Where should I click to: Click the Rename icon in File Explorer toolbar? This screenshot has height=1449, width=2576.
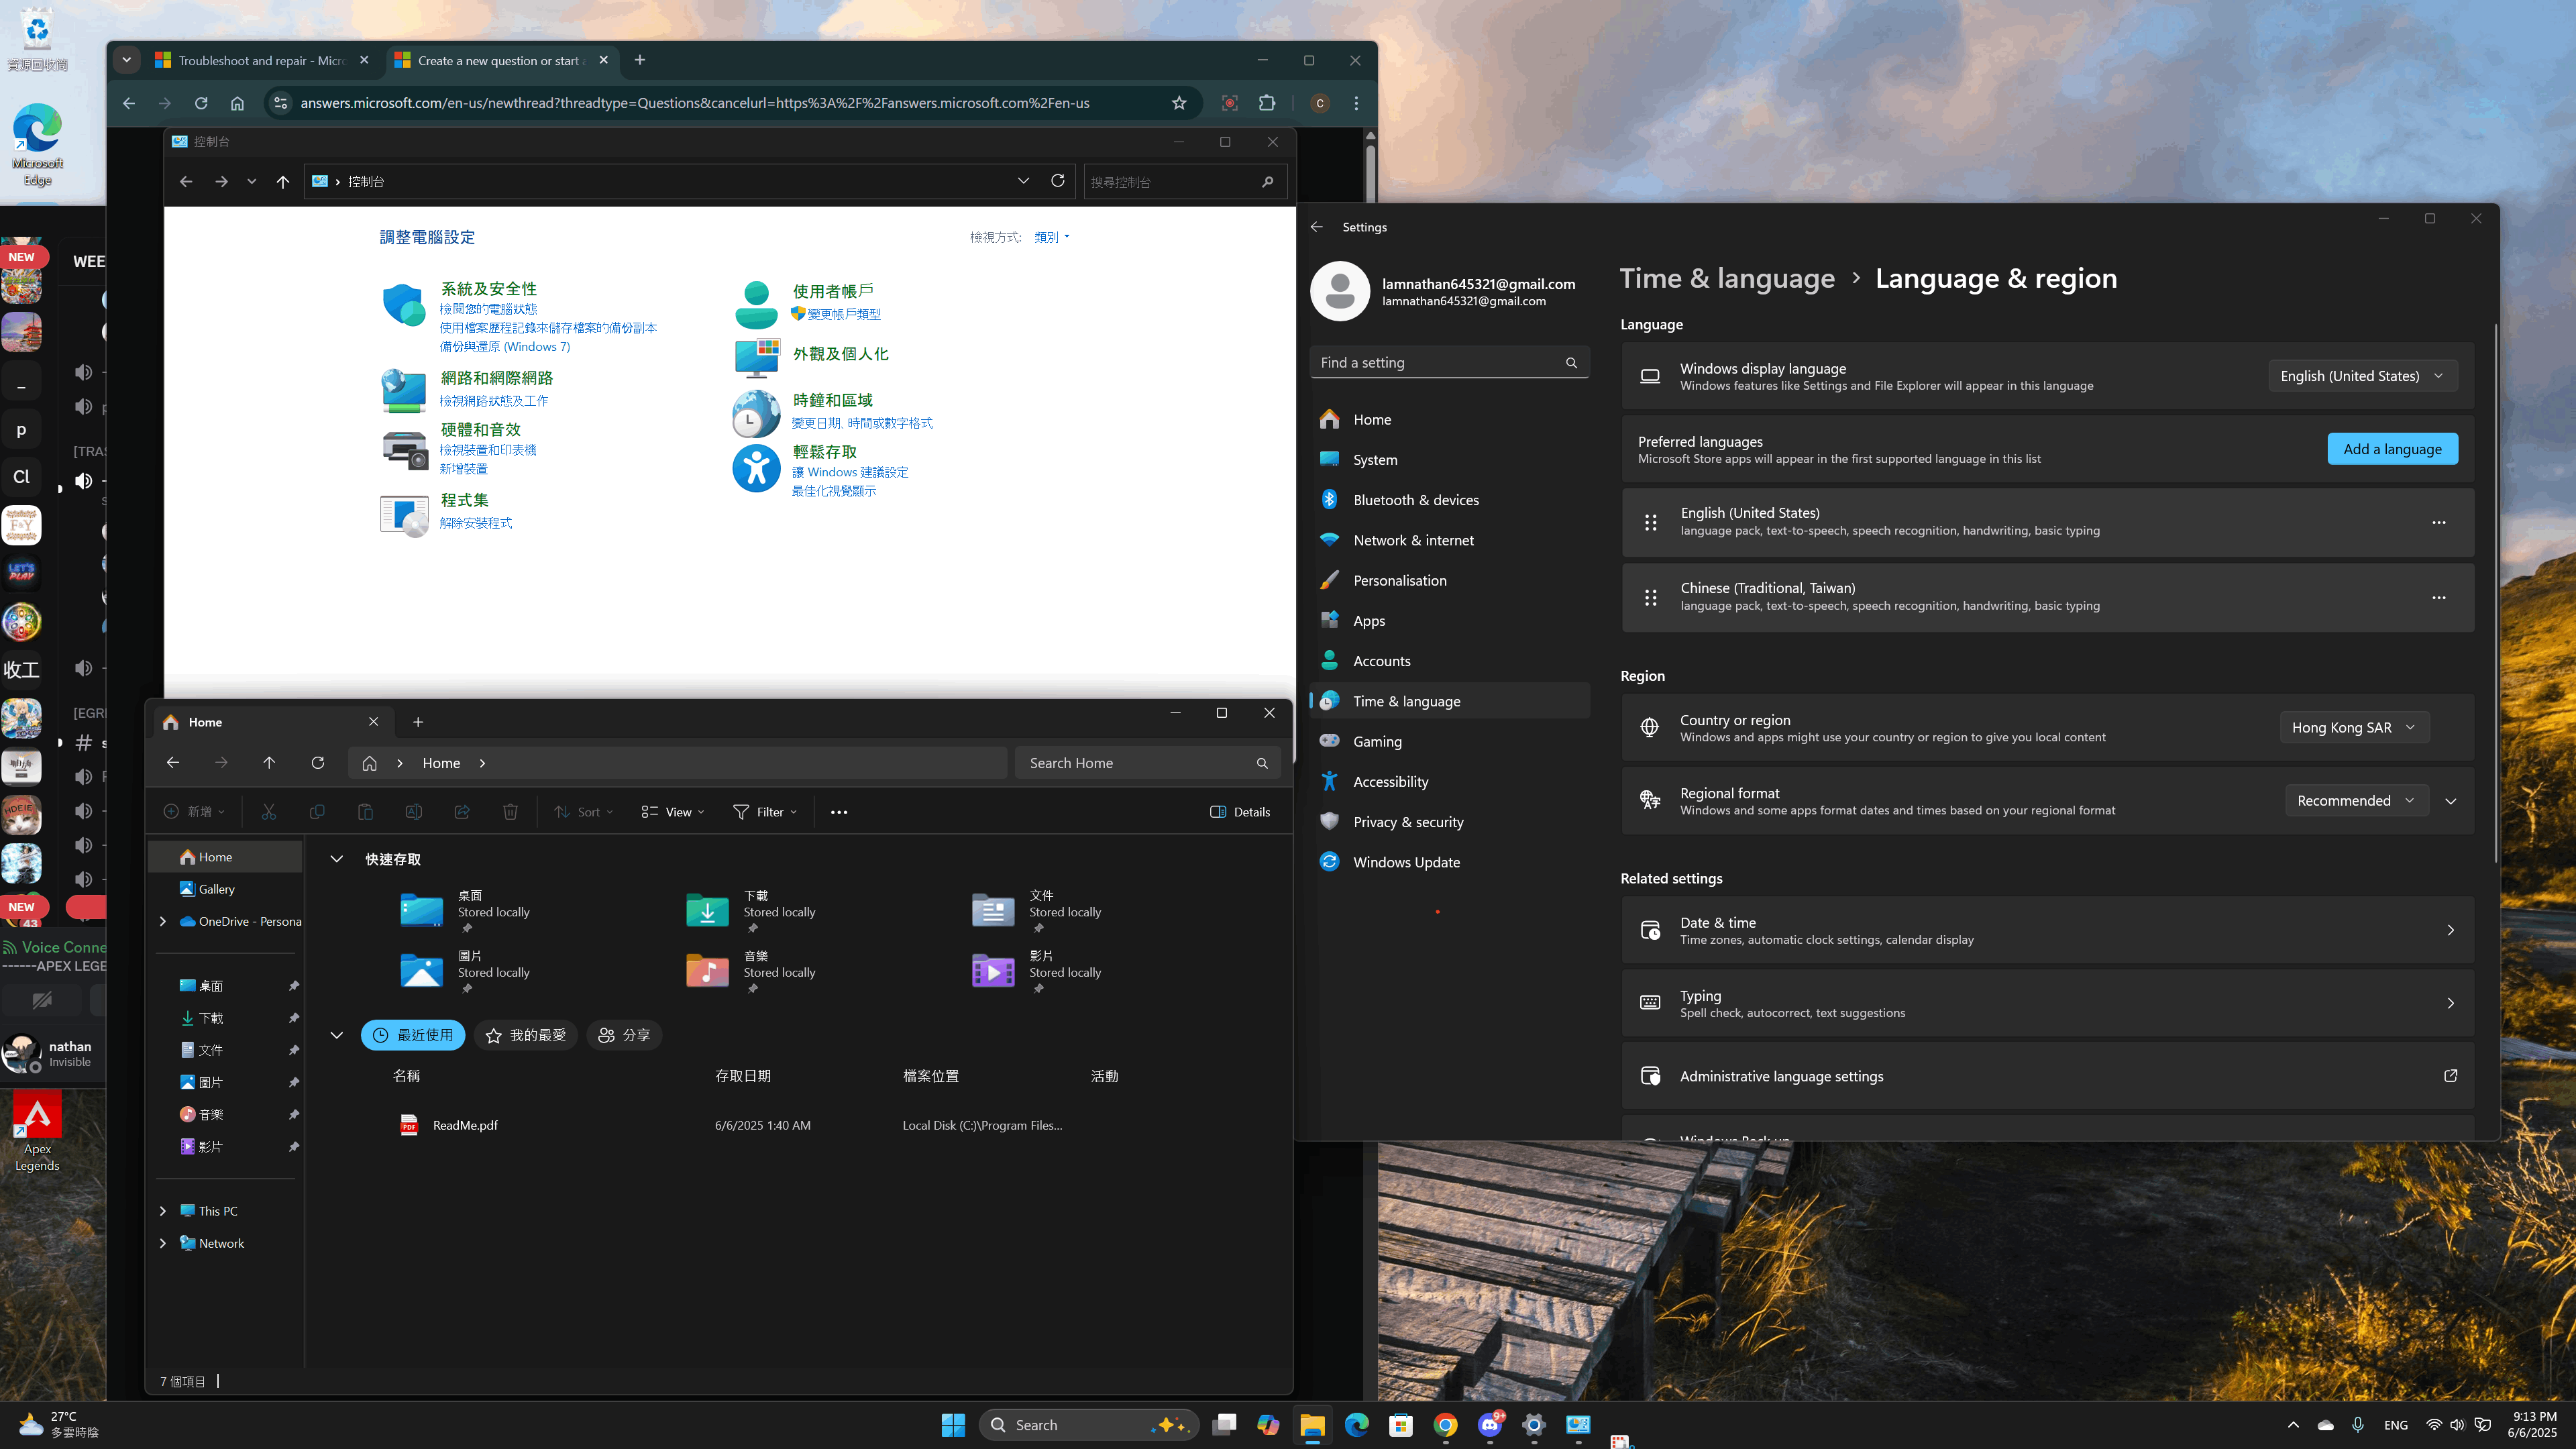(413, 812)
